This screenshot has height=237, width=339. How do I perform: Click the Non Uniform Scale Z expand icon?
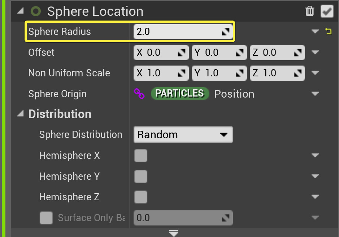(x=298, y=73)
